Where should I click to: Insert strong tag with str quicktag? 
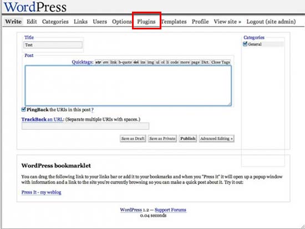(x=98, y=62)
